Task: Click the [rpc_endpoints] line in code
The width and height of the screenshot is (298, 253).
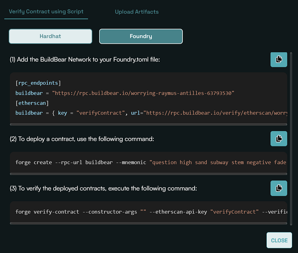Action: (x=38, y=83)
